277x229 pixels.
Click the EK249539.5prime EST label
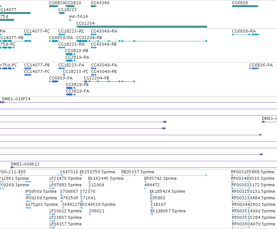pos(98,205)
